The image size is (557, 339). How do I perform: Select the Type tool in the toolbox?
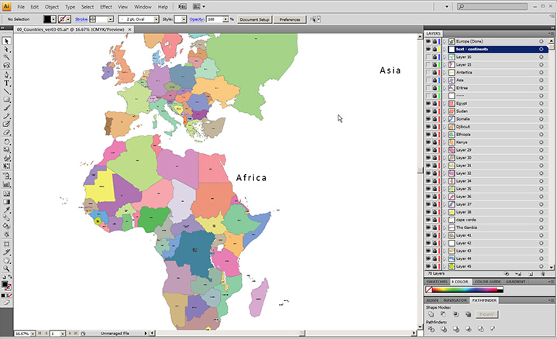[6, 83]
